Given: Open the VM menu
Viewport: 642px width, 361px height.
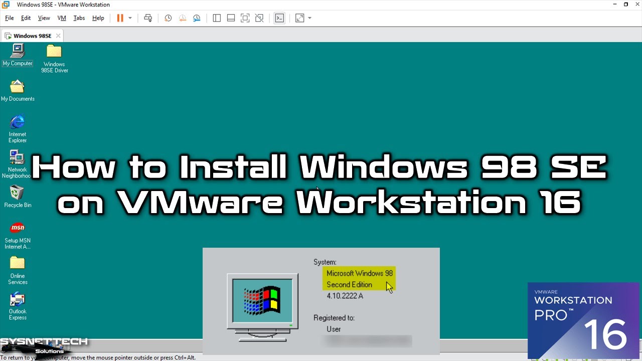Looking at the screenshot, I should click(x=61, y=18).
